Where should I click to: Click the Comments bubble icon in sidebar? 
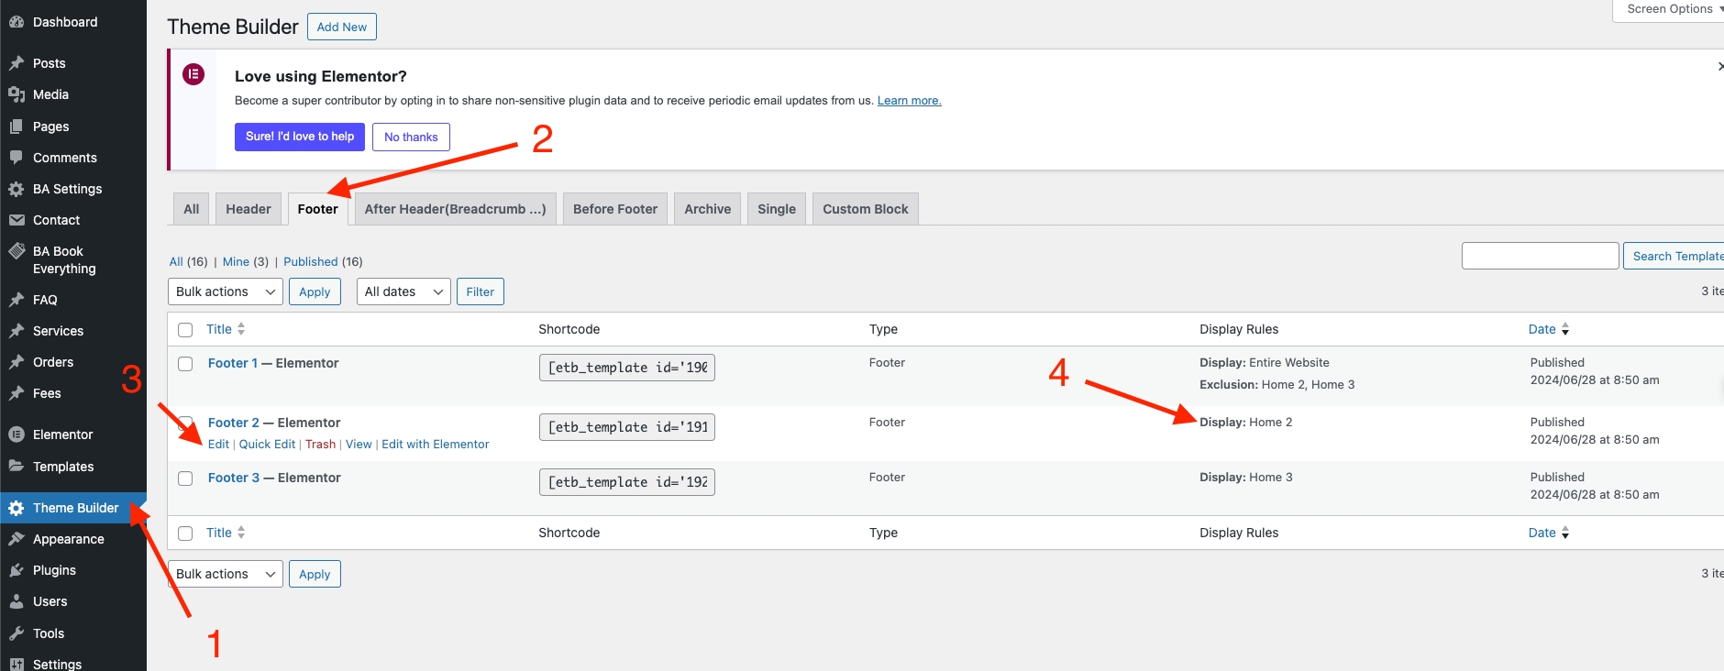point(17,158)
